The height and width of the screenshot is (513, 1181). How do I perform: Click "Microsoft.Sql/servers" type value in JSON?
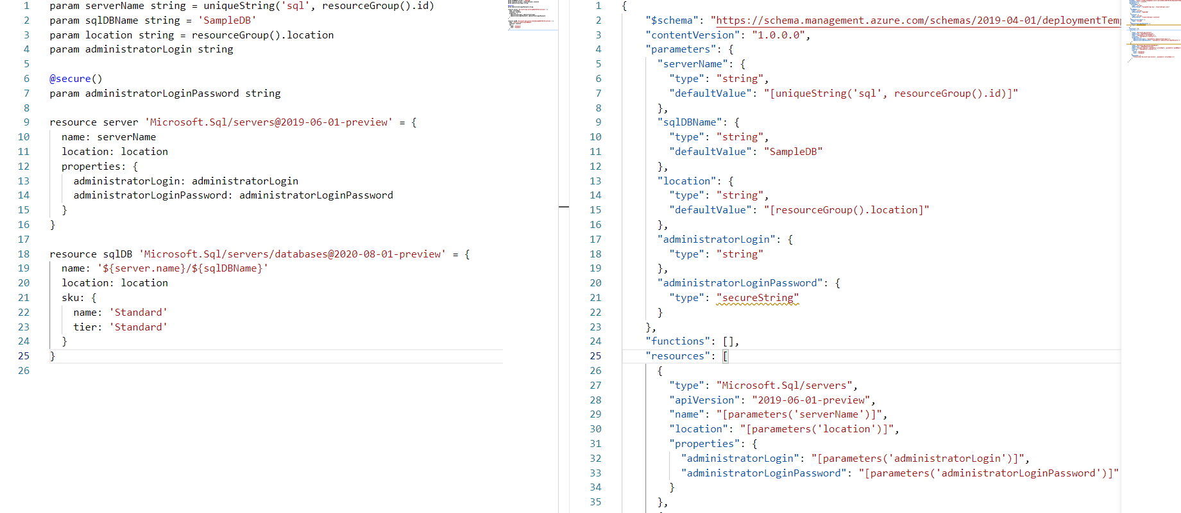[784, 386]
